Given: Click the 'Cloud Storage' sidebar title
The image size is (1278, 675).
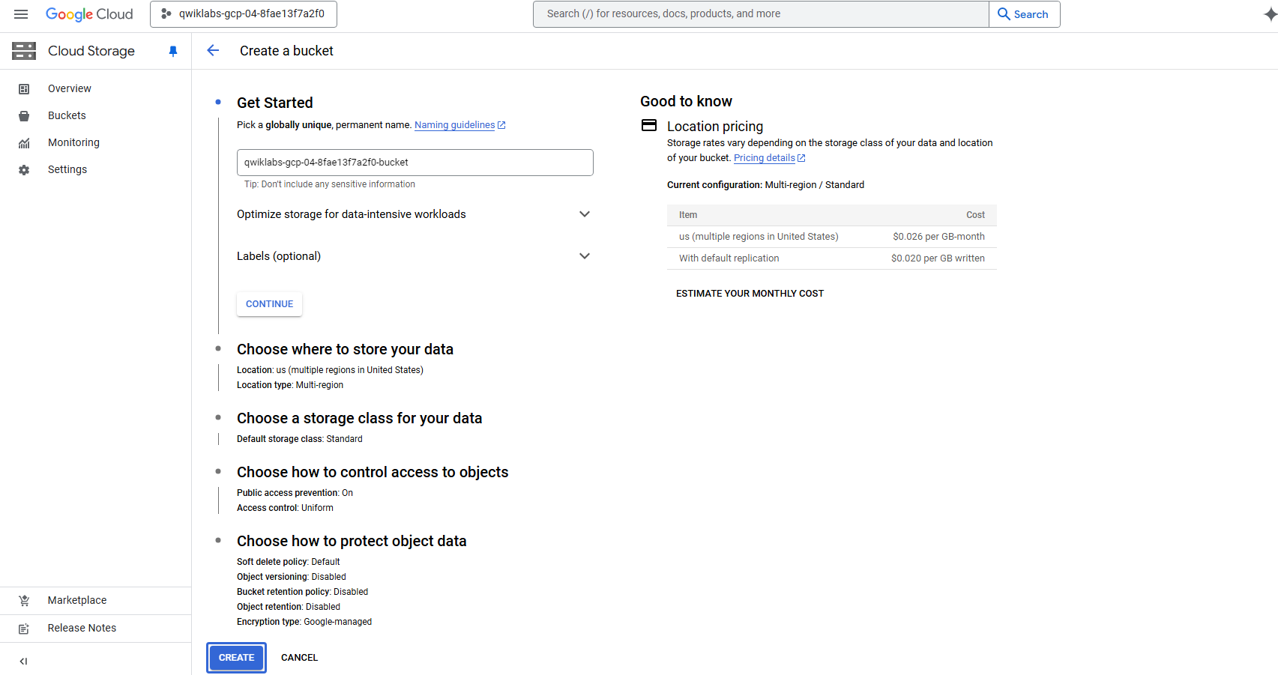Looking at the screenshot, I should click(91, 51).
